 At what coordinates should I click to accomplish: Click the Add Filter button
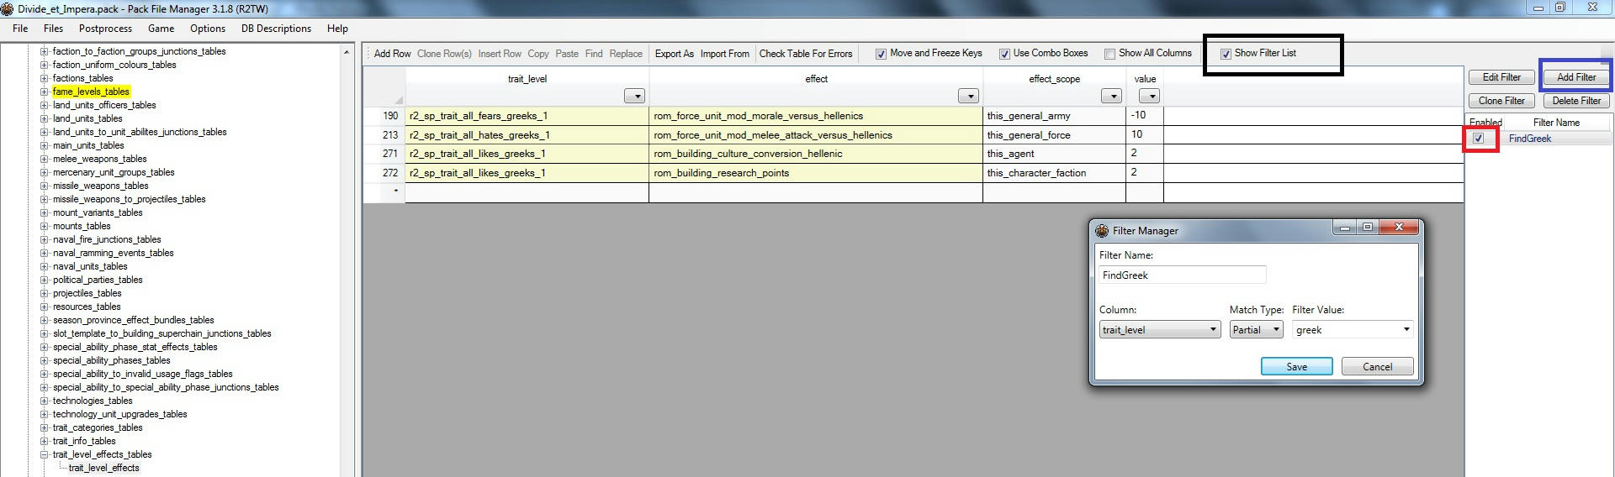click(x=1575, y=77)
